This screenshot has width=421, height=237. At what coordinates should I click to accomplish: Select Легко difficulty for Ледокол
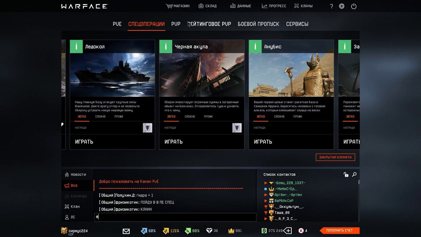(x=82, y=117)
